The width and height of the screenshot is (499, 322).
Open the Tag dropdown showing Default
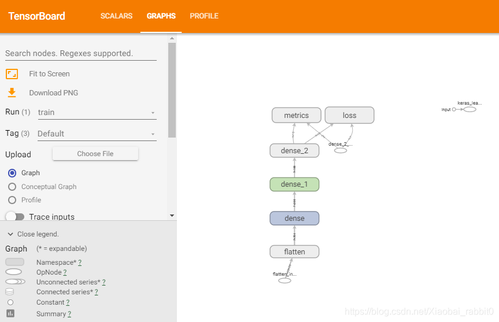97,134
